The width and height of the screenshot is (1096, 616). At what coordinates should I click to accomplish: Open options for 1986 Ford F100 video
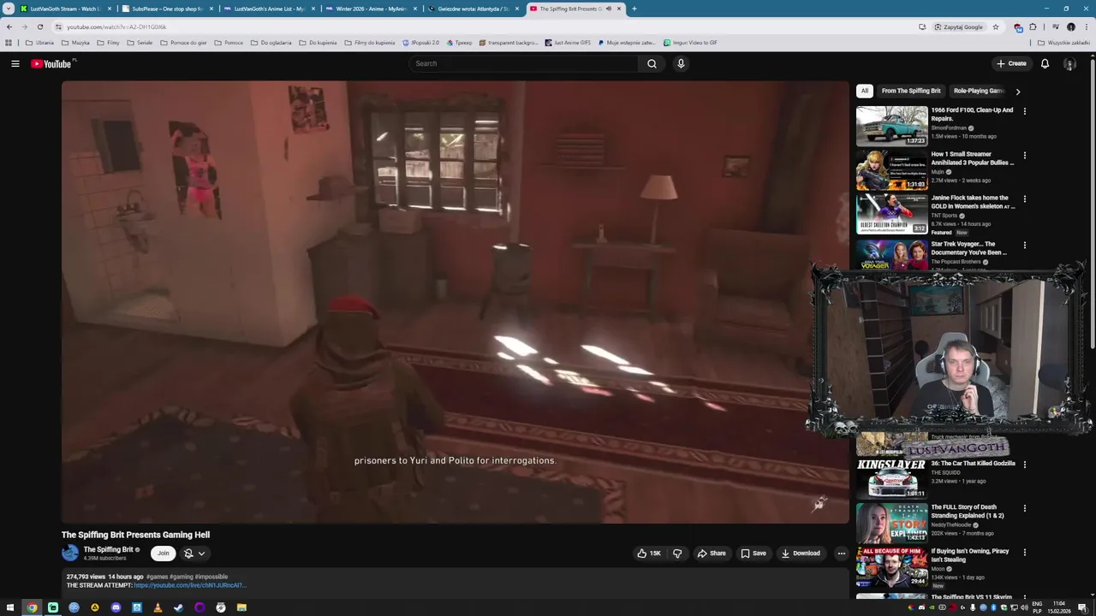point(1024,110)
